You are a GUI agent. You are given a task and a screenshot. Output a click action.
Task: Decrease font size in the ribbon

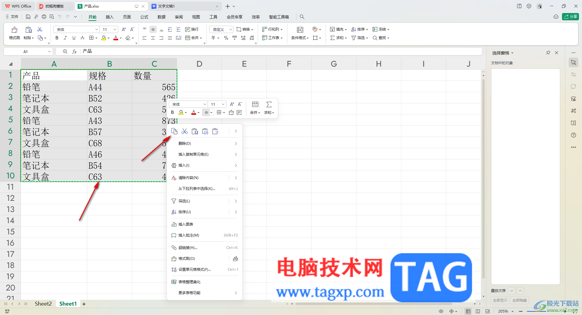tap(132, 29)
